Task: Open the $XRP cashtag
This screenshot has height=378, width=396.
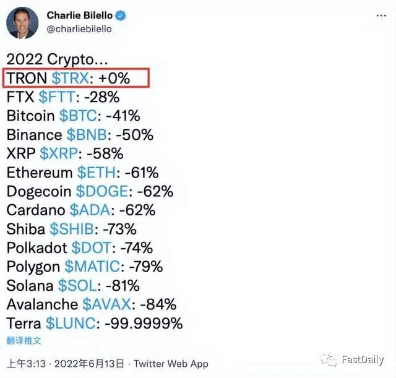Action: click(59, 153)
